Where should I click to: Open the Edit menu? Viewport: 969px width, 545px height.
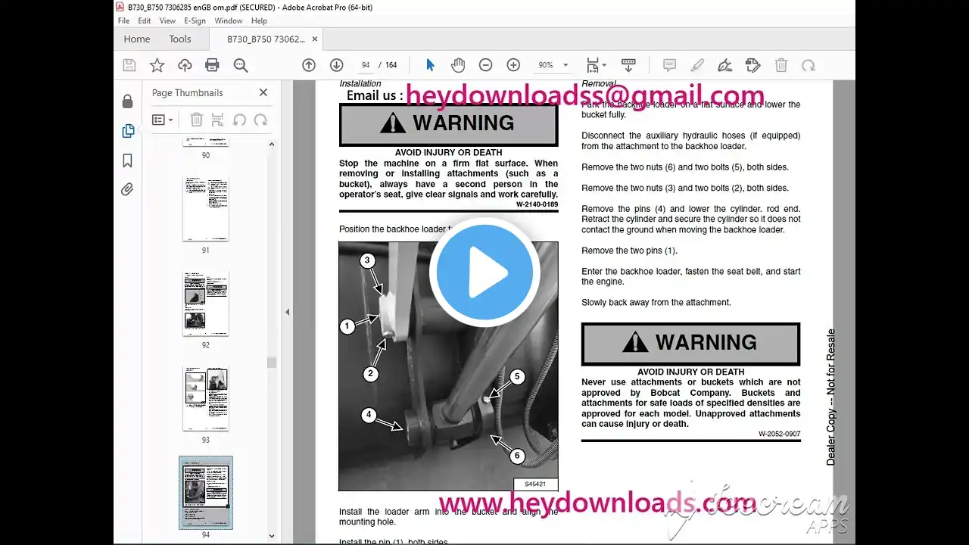click(x=145, y=20)
